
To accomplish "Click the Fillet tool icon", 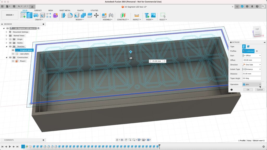I will coord(70,15).
